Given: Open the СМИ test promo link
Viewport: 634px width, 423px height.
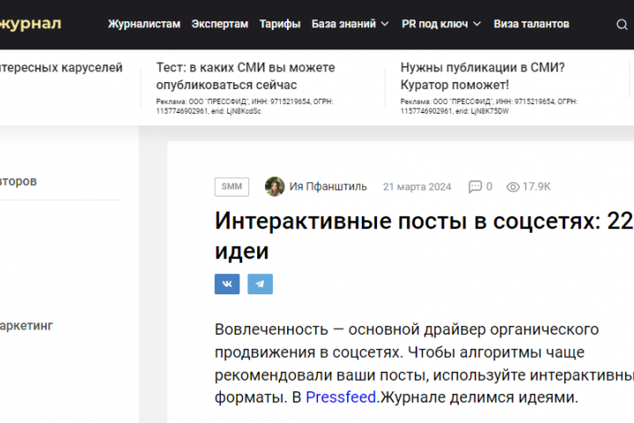Looking at the screenshot, I should point(246,76).
